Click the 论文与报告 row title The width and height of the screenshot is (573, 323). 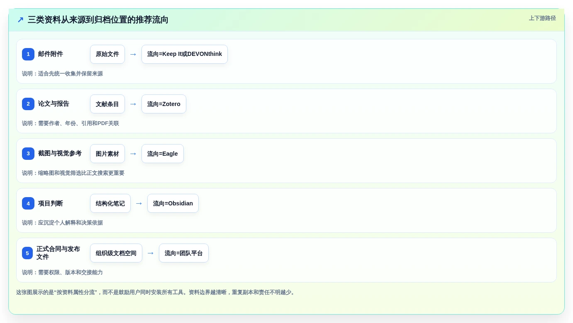[x=54, y=104]
